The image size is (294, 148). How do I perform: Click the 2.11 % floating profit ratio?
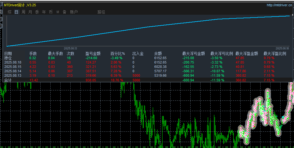tap(269, 71)
